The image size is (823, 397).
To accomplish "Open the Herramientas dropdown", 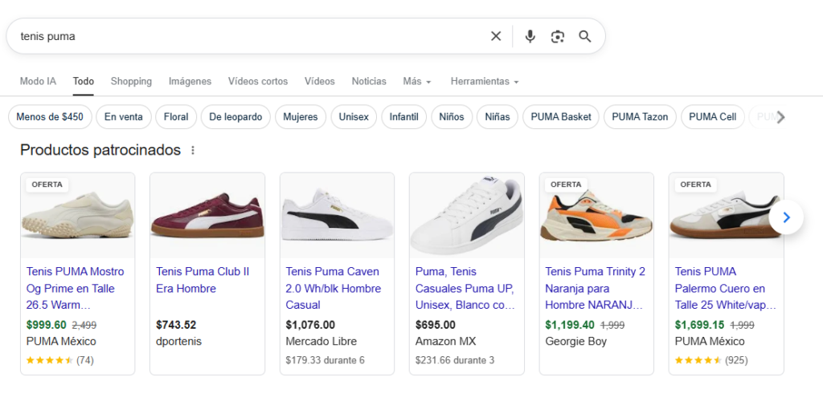I will coord(484,82).
